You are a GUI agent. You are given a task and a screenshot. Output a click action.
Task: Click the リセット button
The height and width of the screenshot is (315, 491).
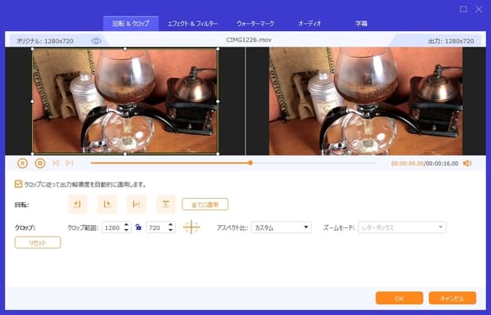point(38,243)
